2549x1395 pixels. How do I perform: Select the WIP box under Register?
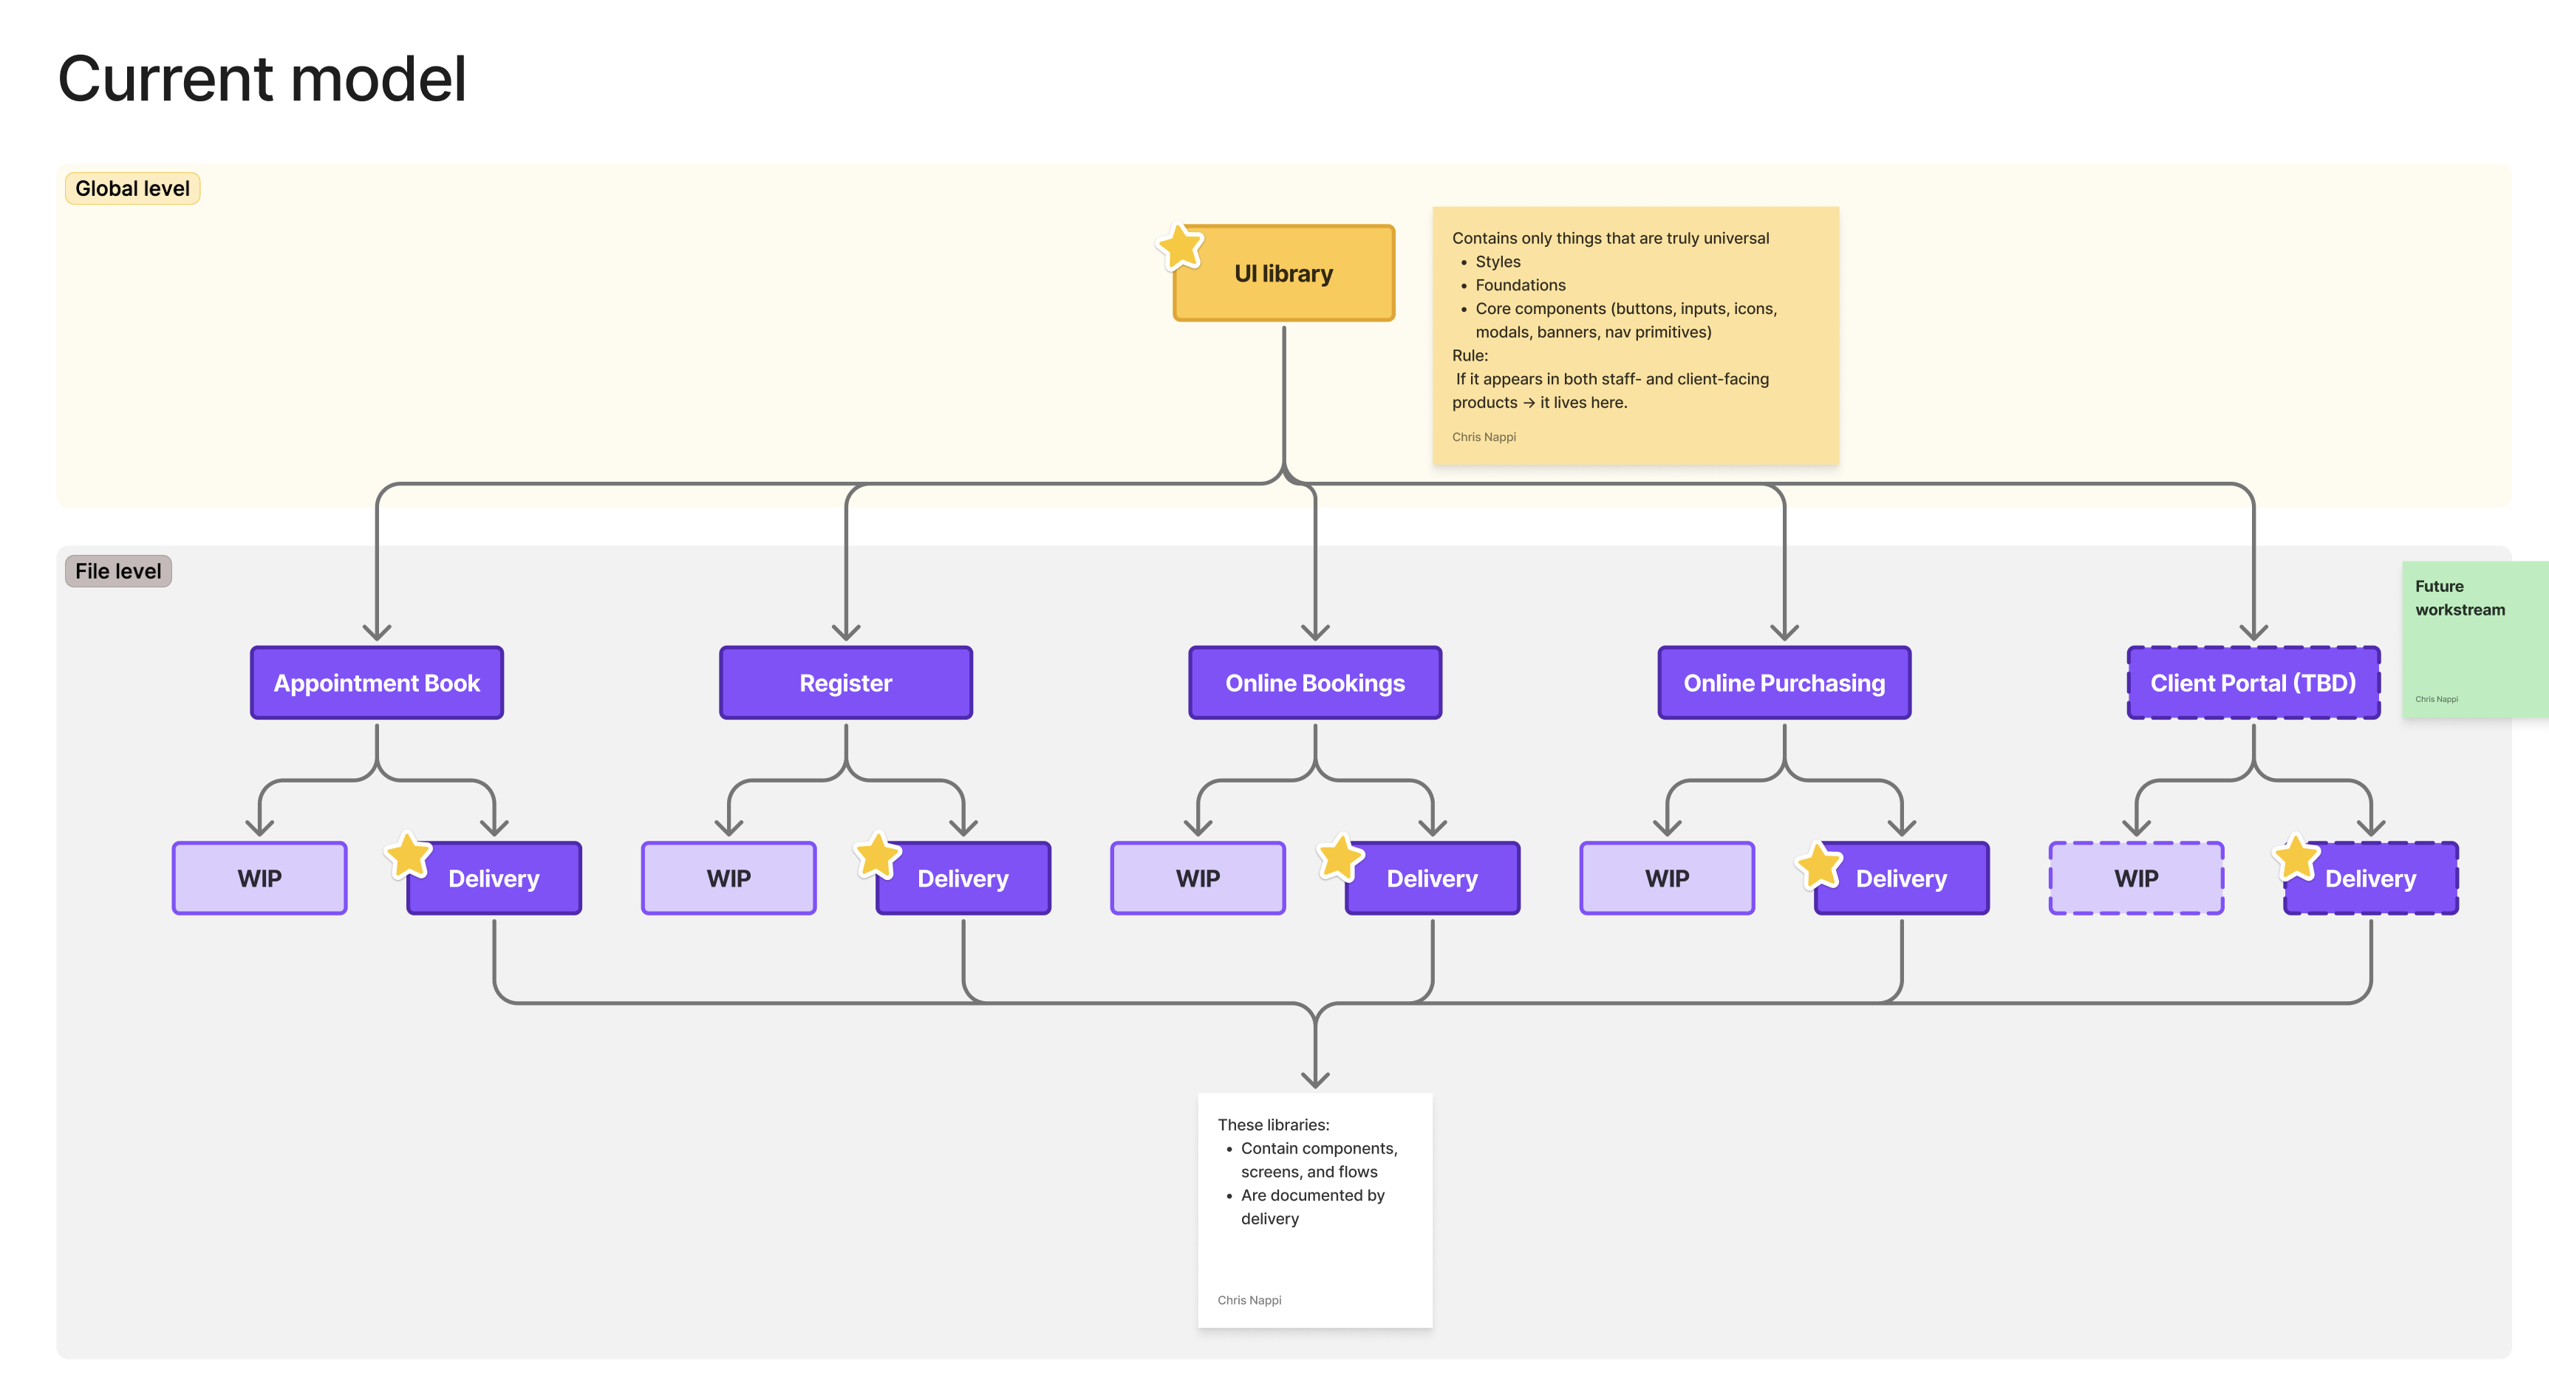pos(728,879)
